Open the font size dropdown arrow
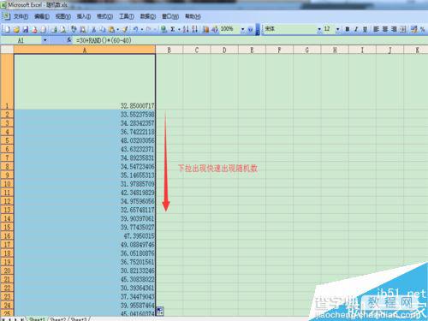 click(338, 29)
